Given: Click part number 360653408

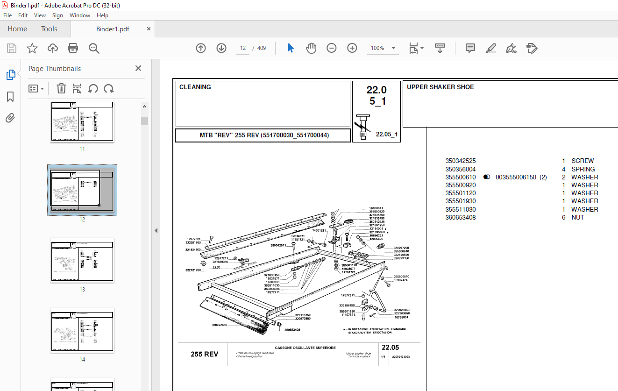Looking at the screenshot, I should pos(461,217).
